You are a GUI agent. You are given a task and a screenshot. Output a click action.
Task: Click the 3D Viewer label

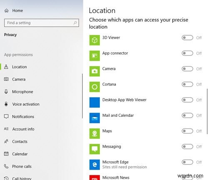[x=111, y=37]
